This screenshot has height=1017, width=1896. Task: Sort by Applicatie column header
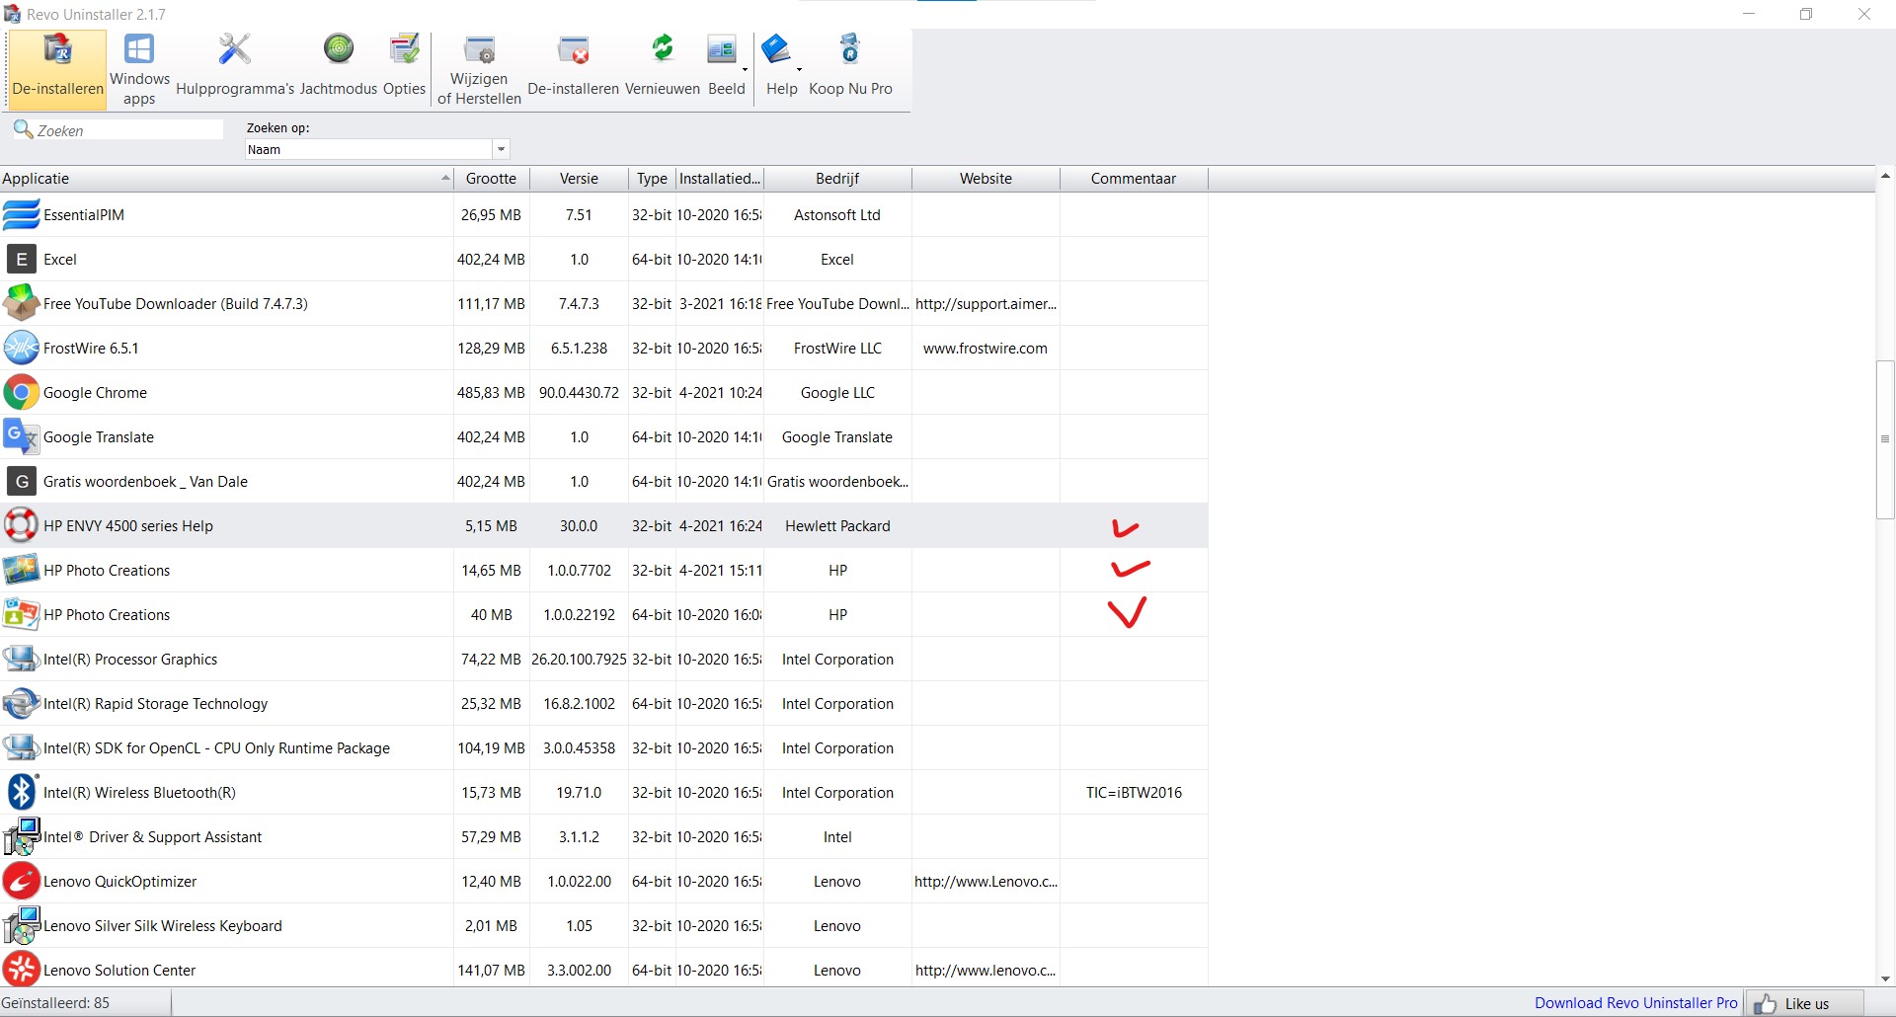tap(226, 179)
